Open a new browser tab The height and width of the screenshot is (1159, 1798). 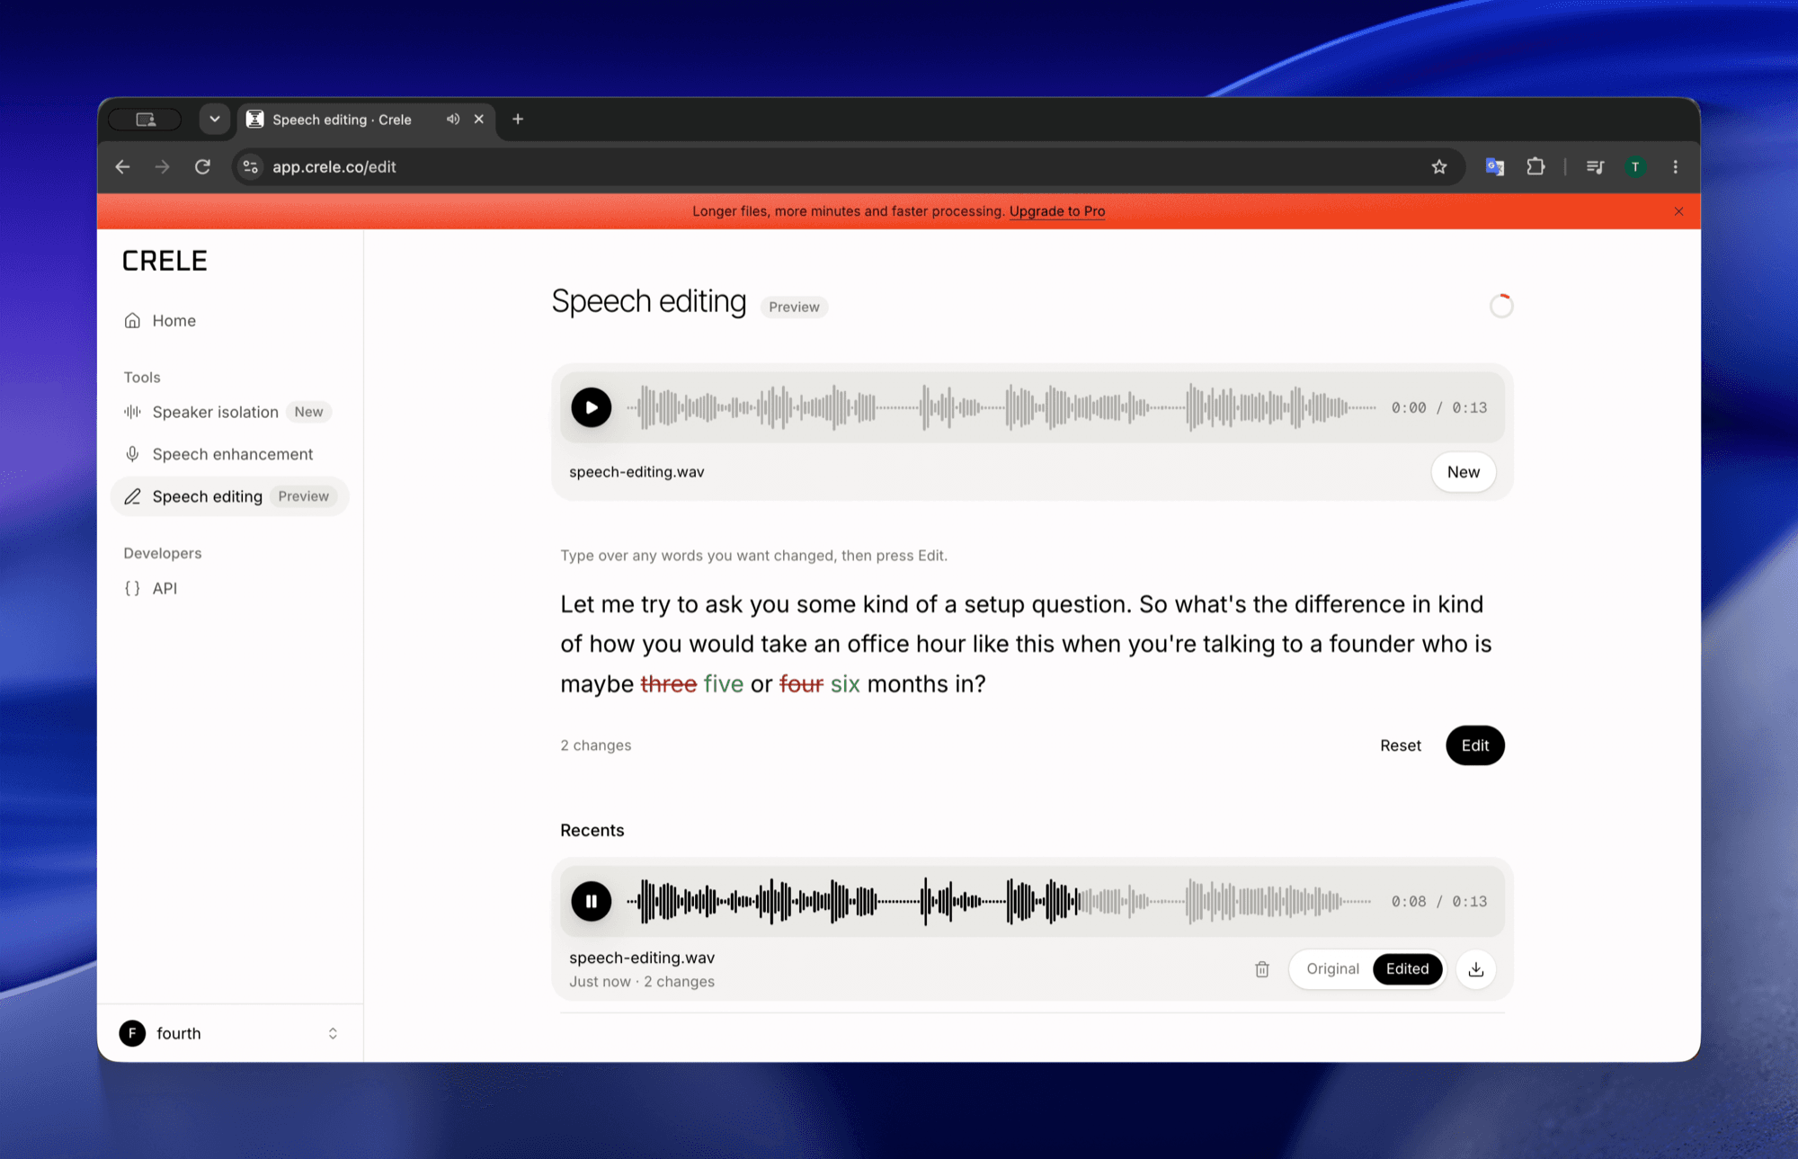point(518,119)
